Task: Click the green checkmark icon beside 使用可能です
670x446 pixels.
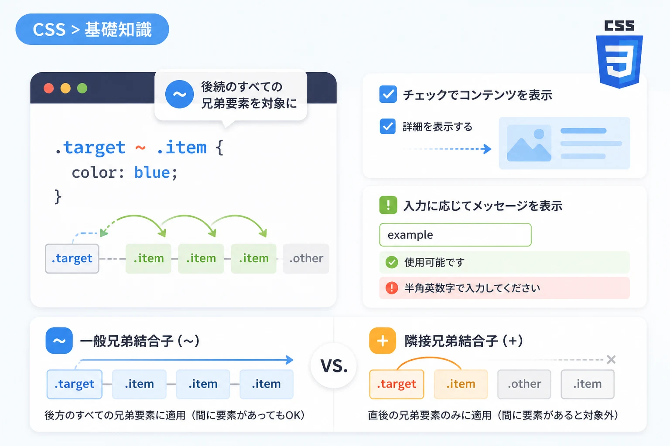Action: (392, 262)
